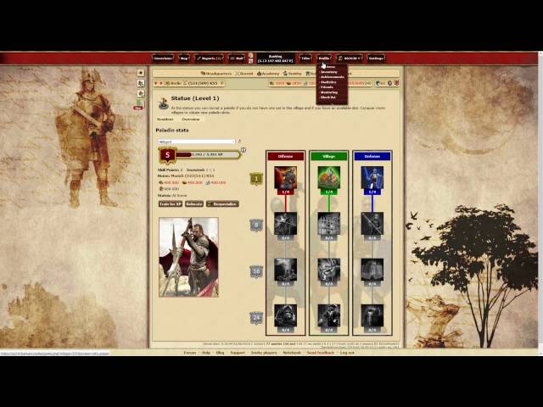Open Notebook footer link
Image resolution: width=543 pixels, height=407 pixels.
click(292, 353)
